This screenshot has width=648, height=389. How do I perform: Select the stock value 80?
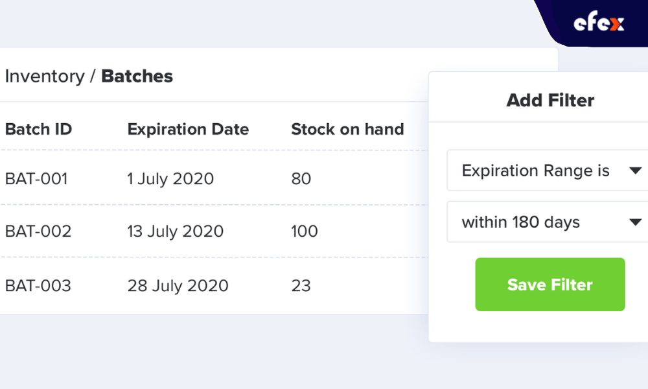(301, 179)
